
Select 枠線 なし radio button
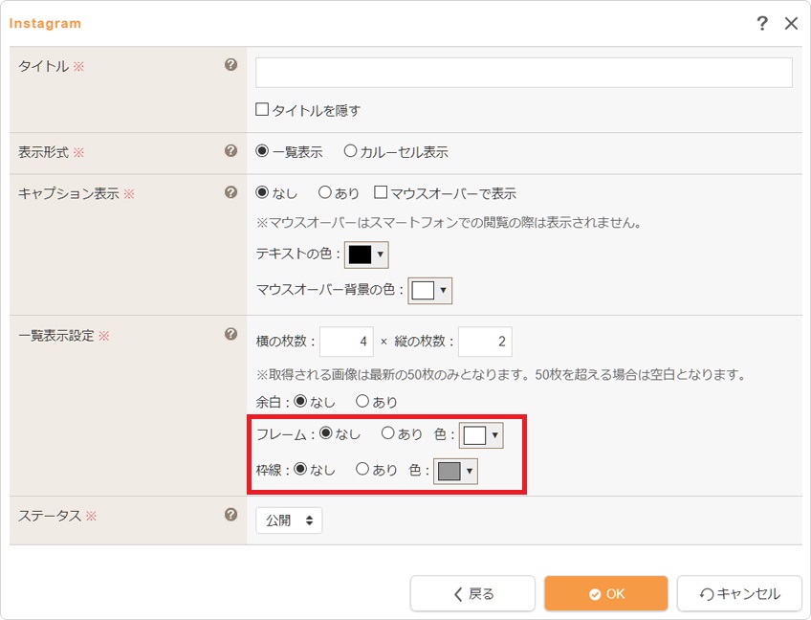pyautogui.click(x=300, y=469)
